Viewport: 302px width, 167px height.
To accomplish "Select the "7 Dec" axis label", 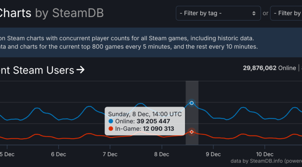I will [110, 154].
